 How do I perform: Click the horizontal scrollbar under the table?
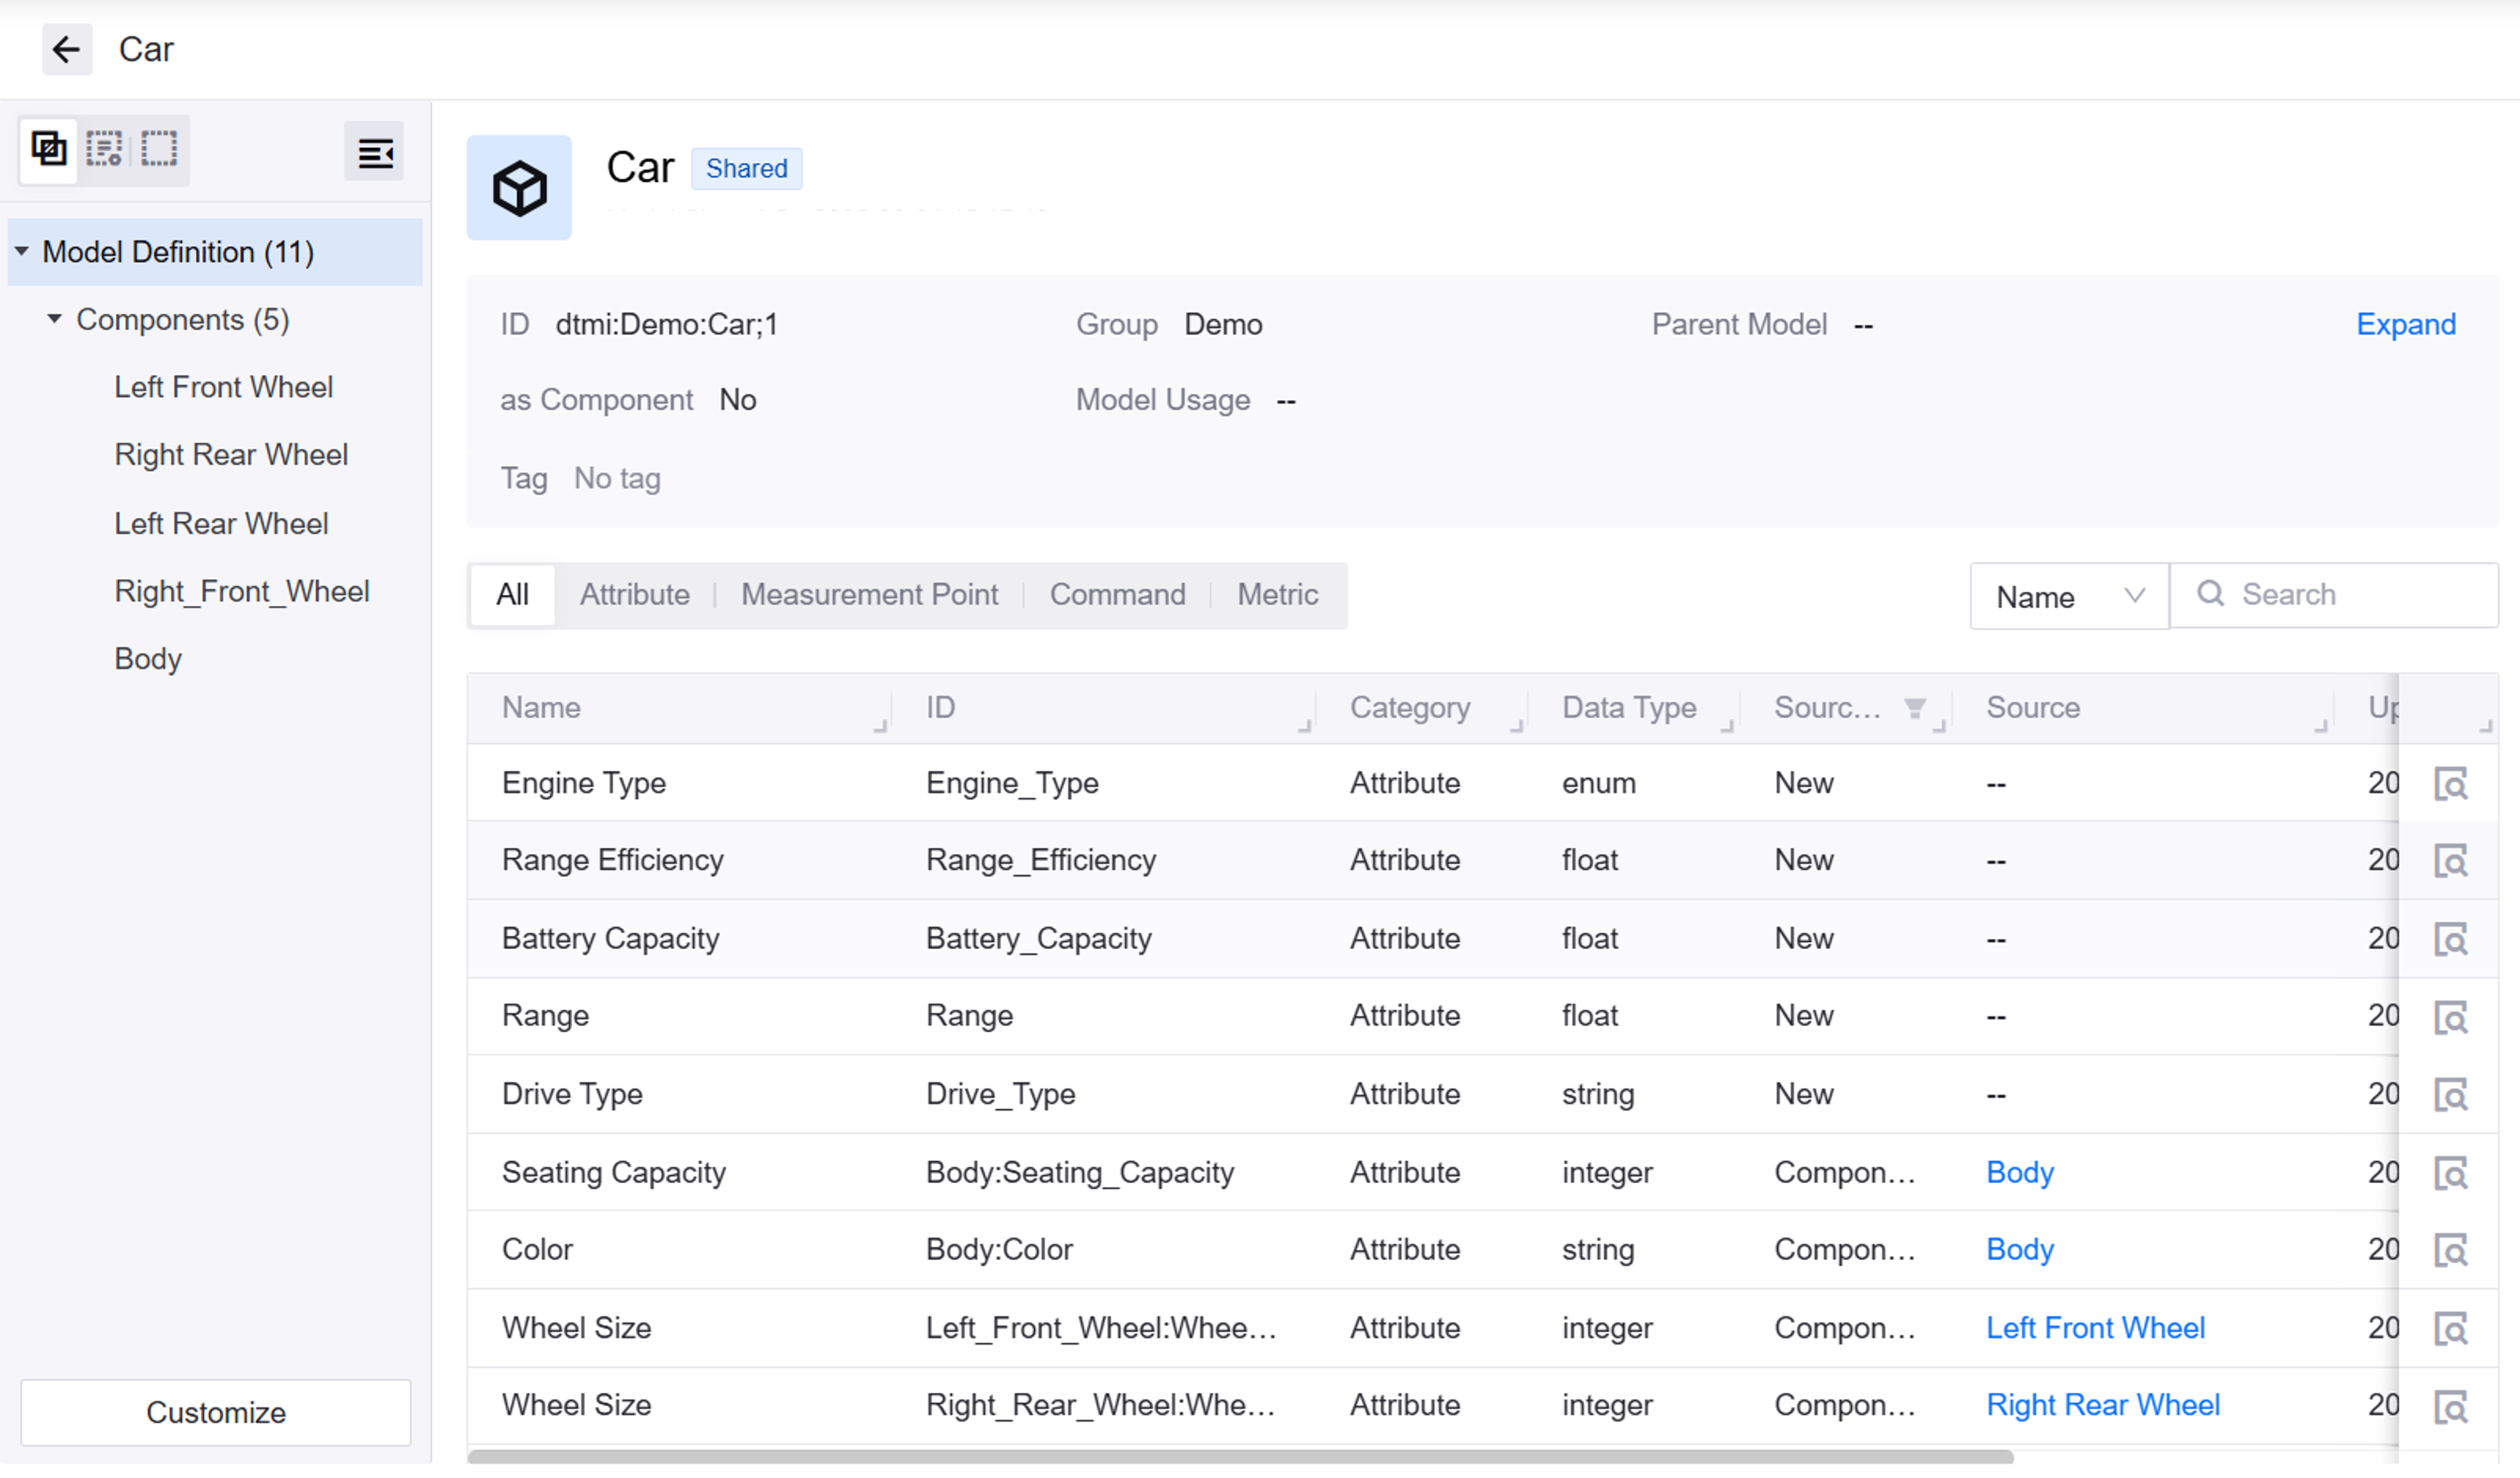click(x=1240, y=1458)
